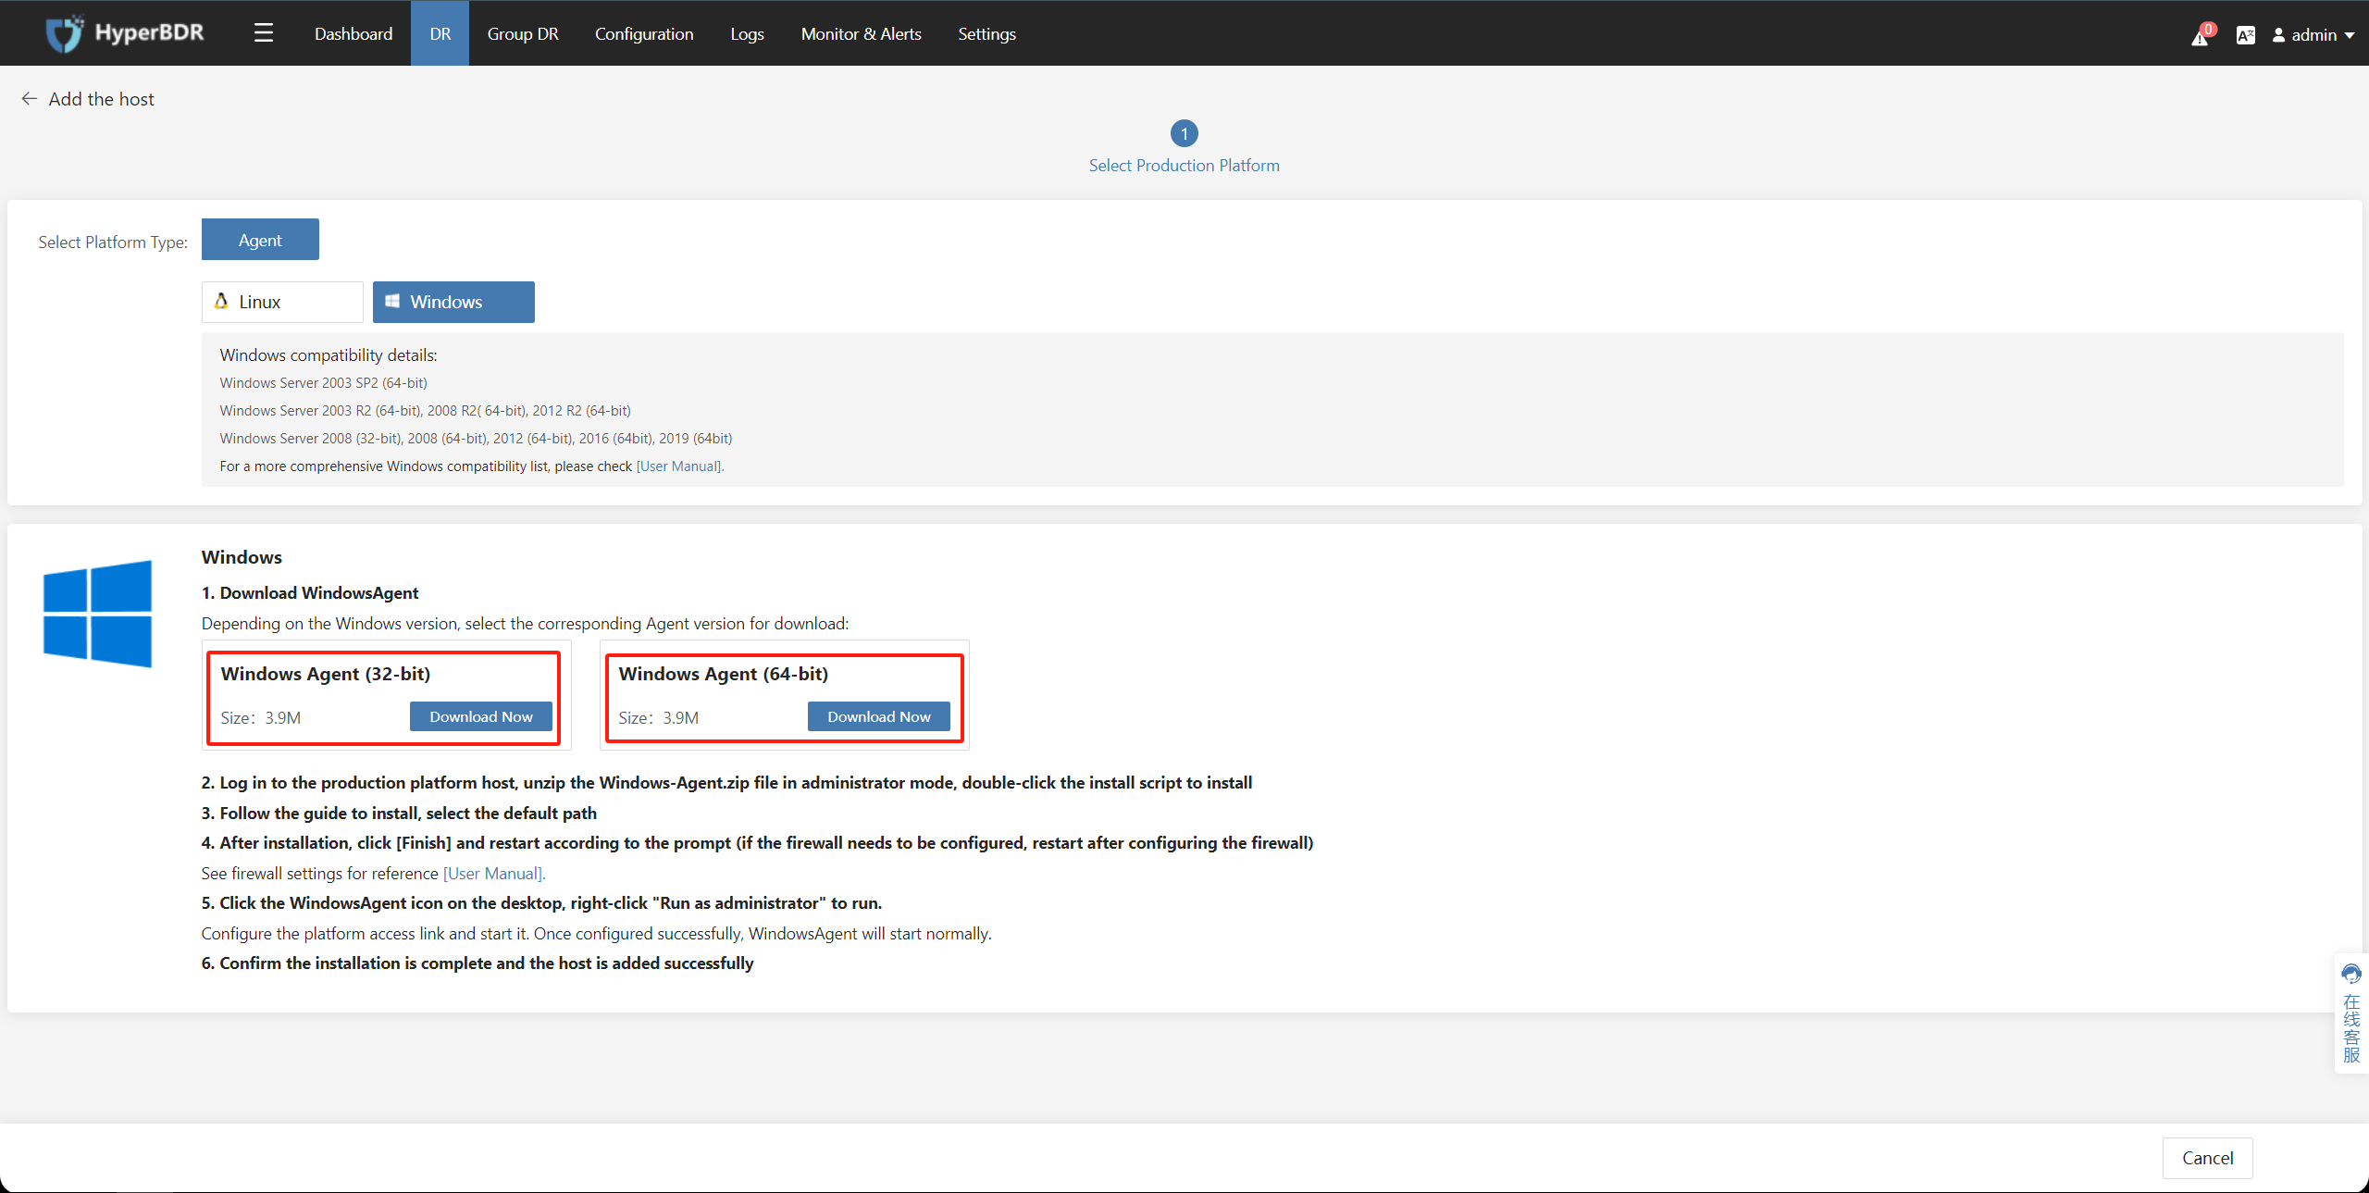This screenshot has height=1193, width=2369.
Task: Download the Windows Agent 32-bit now
Action: 480,716
